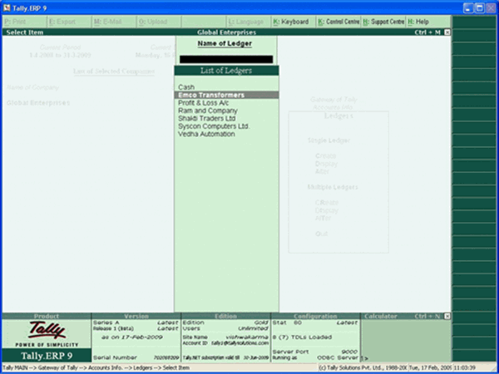Click the Tally logo in Product panel
The image size is (499, 374).
47,331
